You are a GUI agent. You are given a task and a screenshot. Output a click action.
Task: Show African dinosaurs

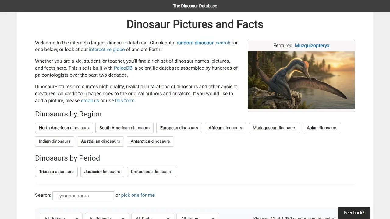point(225,128)
